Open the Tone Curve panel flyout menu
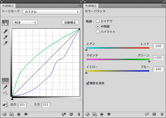Screen dimensions: 166x118 pos(80,6)
